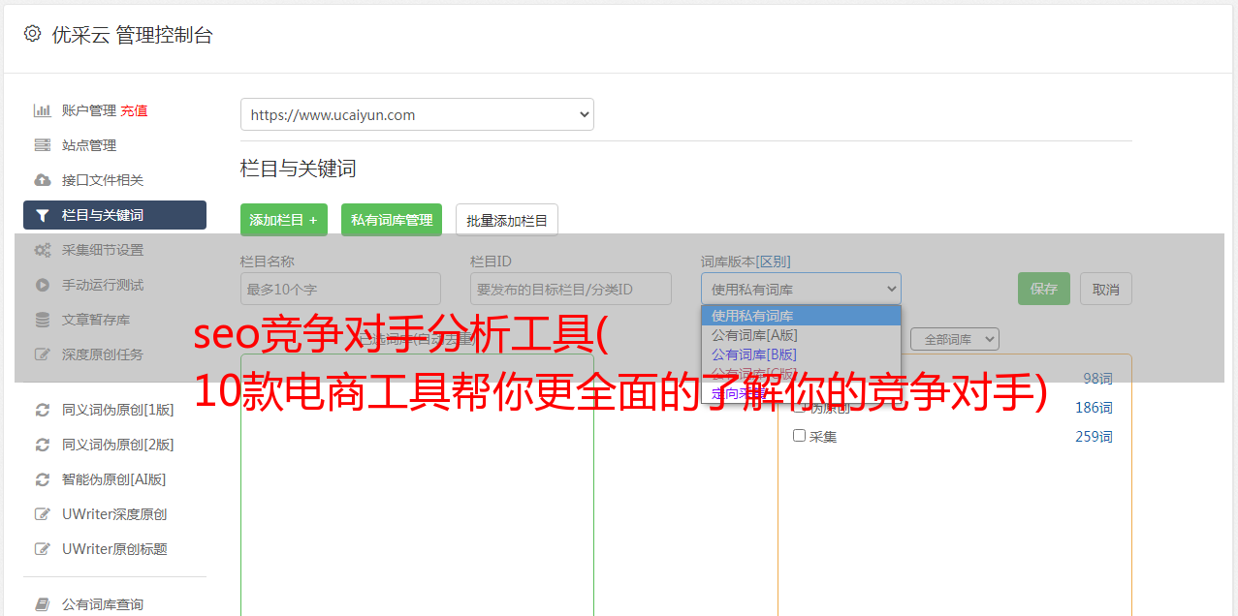Click the book icon for 公有词库查询
Screen dimensions: 1238x616
pyautogui.click(x=42, y=604)
